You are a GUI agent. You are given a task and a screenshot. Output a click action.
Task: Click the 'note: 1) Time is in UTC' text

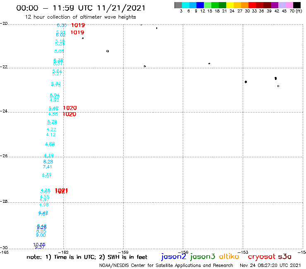click(61, 257)
